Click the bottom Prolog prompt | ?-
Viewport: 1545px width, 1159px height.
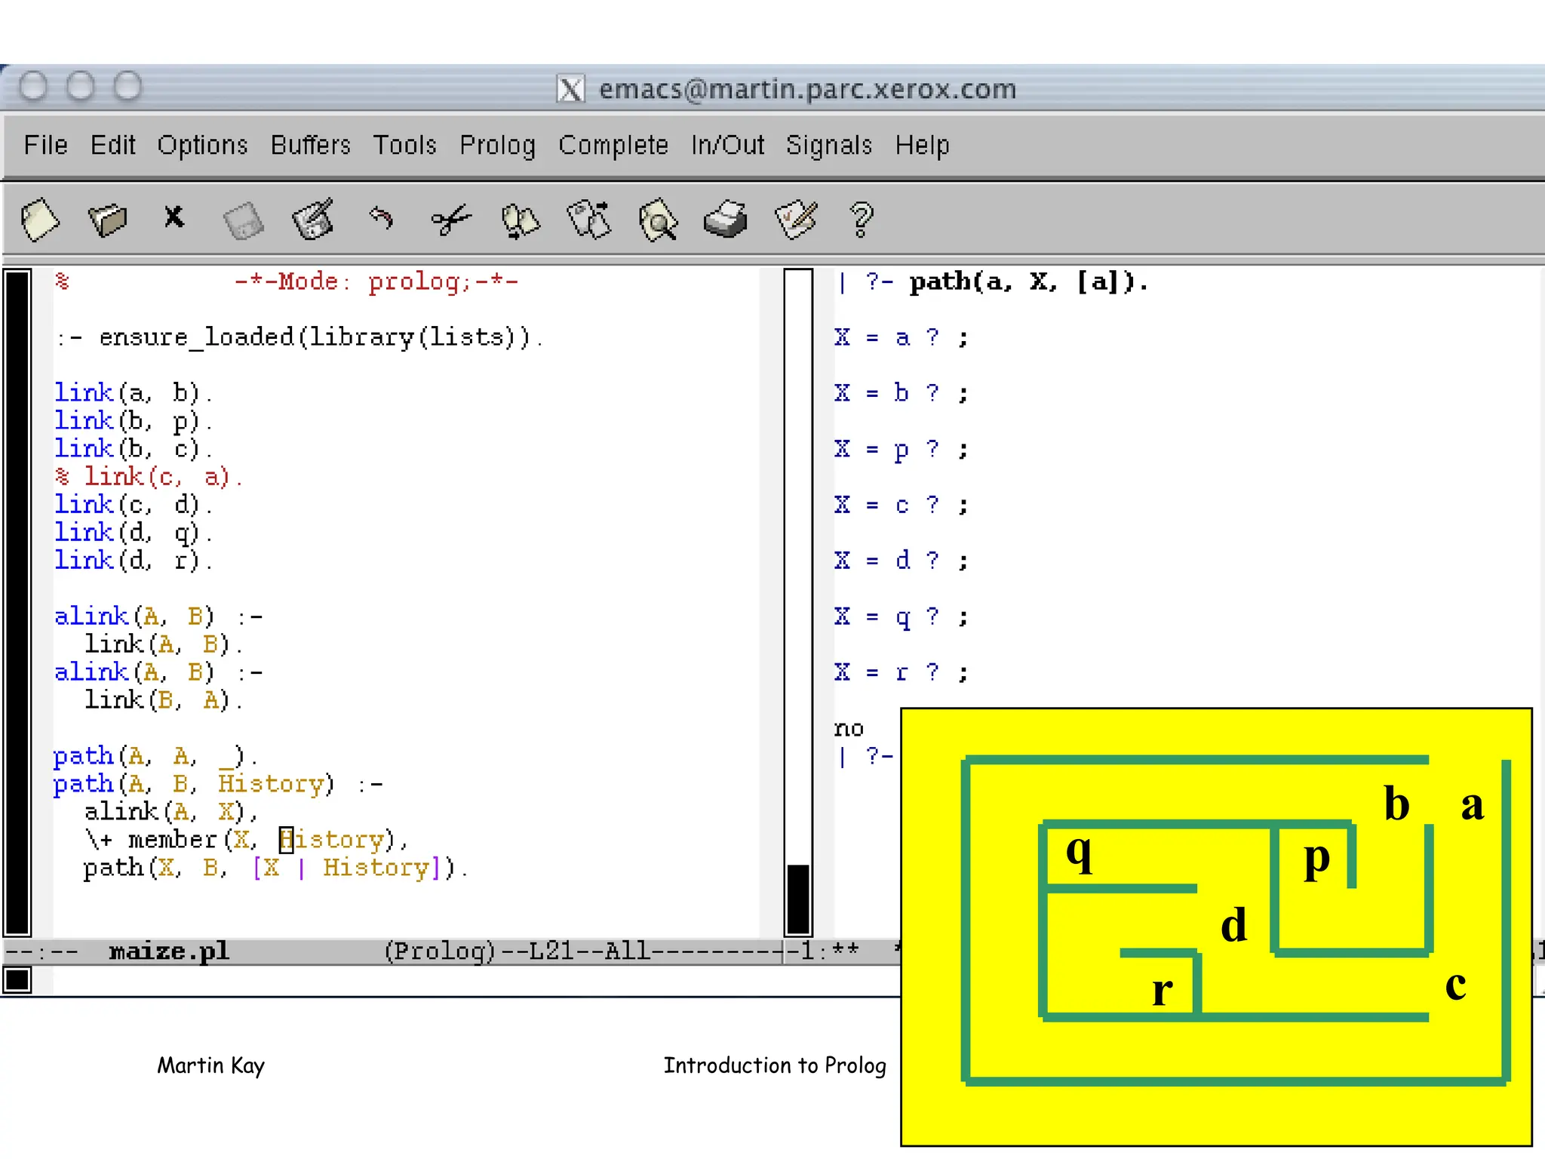(x=865, y=755)
